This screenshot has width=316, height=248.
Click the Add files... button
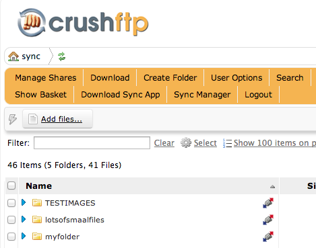(57, 119)
